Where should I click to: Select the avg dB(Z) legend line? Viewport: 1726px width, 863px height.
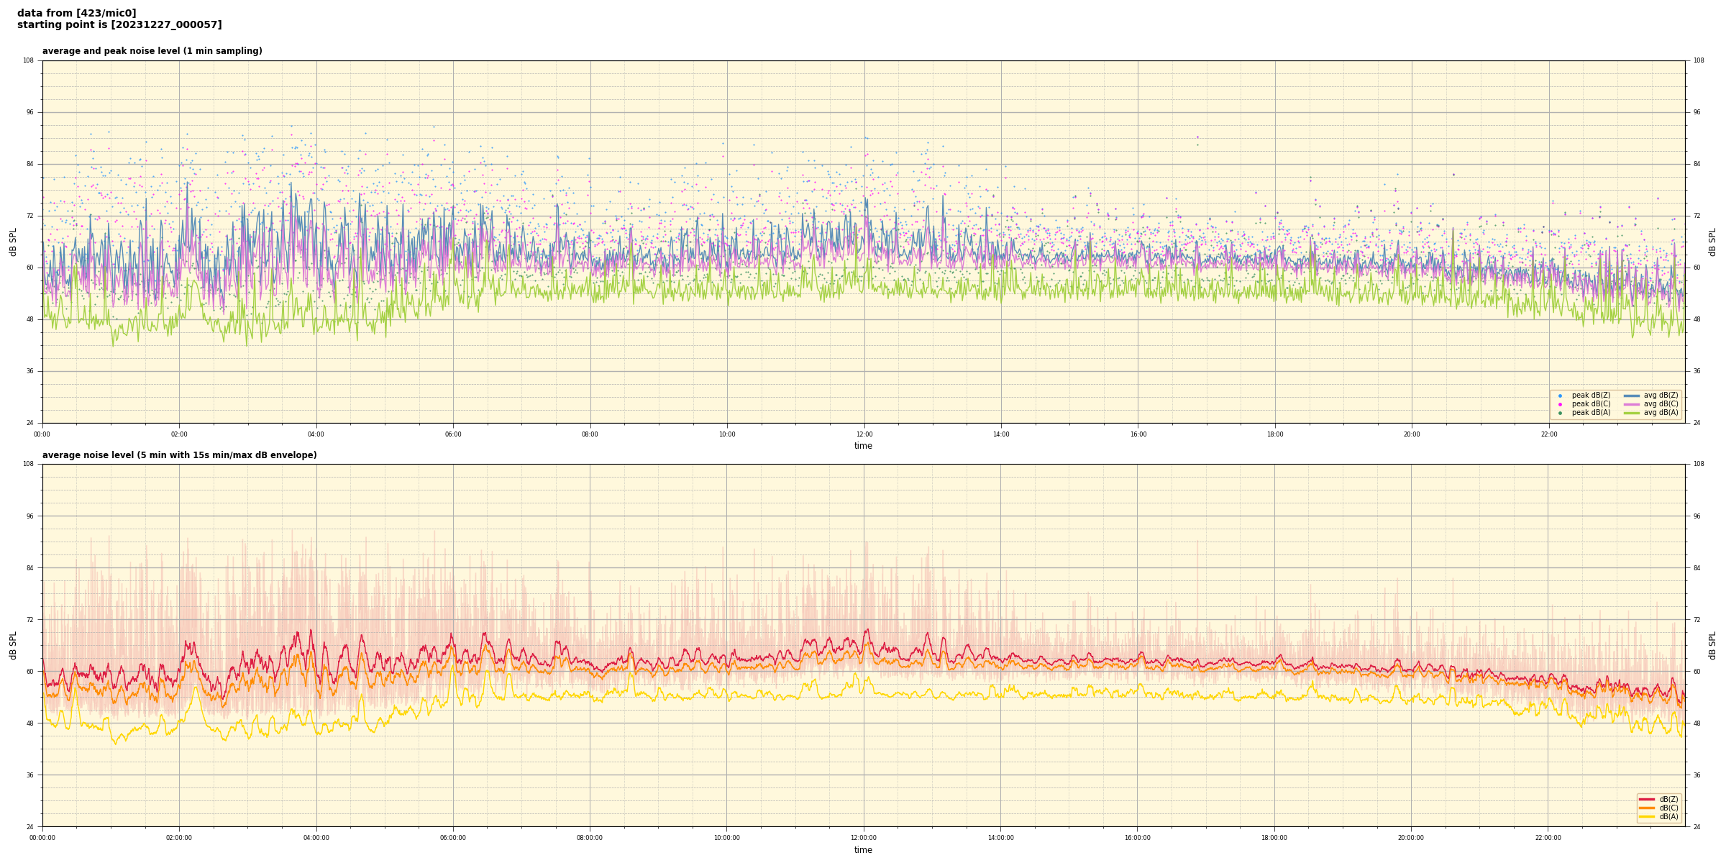pos(1632,396)
